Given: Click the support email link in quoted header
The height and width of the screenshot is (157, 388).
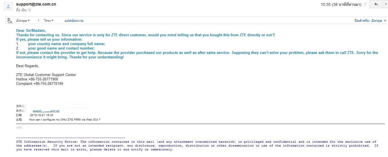Looking at the screenshot, I should tap(46, 111).
